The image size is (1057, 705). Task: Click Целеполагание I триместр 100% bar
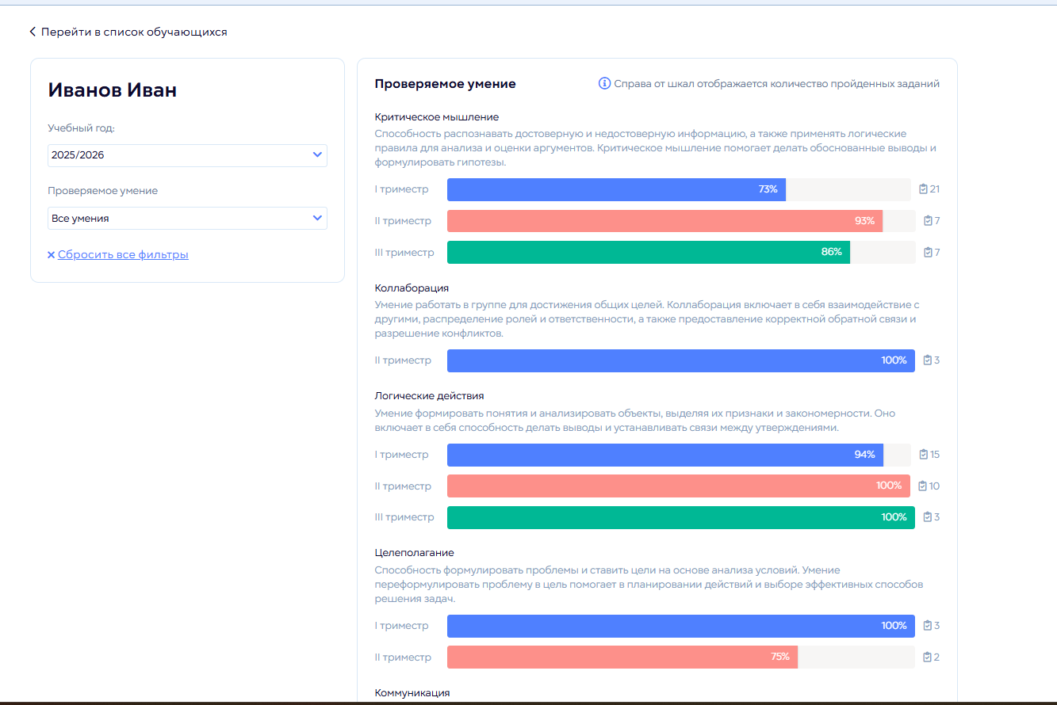coord(681,626)
